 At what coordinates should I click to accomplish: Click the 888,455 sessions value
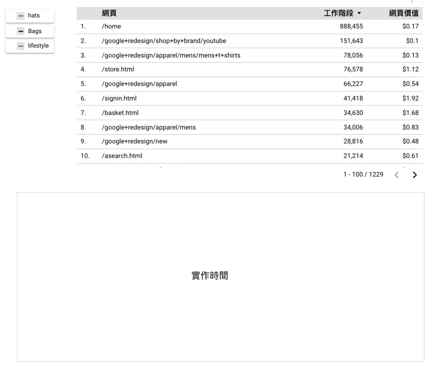[351, 27]
